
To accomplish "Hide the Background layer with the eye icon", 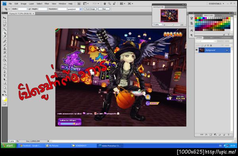I will pyautogui.click(x=197, y=50).
